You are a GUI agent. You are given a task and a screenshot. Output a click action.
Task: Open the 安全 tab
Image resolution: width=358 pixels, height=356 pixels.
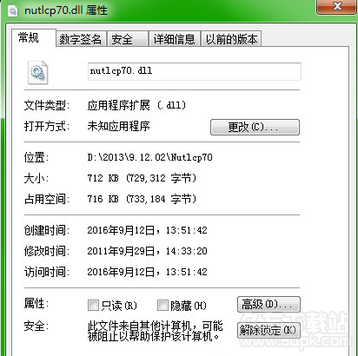point(127,39)
